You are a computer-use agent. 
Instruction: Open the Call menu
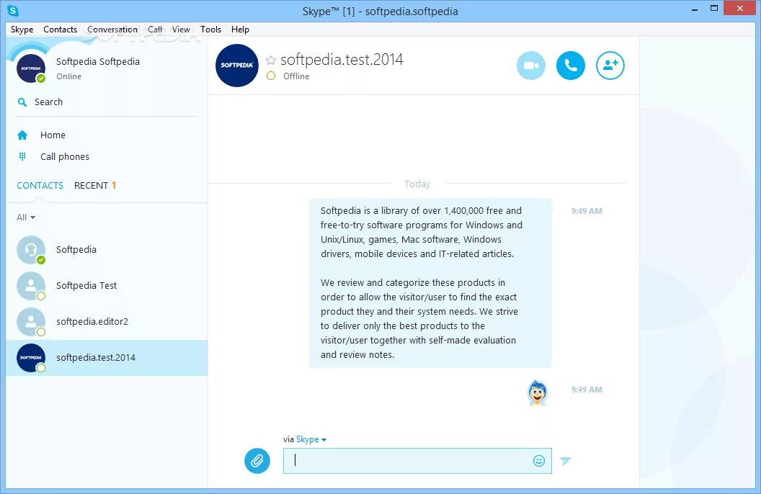[155, 30]
